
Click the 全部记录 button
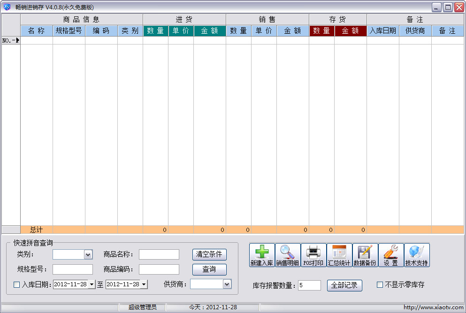click(344, 285)
